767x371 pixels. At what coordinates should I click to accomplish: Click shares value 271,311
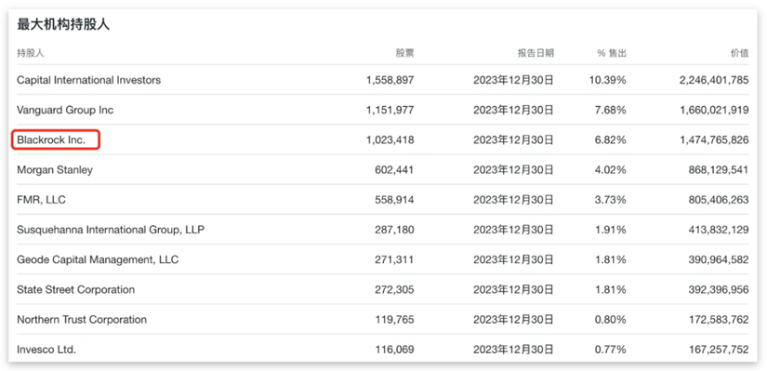[395, 259]
